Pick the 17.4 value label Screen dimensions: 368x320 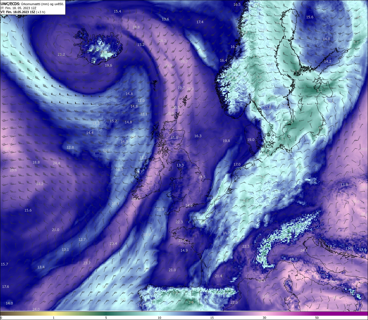(200, 22)
